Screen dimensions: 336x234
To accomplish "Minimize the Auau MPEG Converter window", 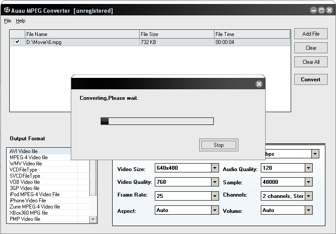I will pos(314,10).
